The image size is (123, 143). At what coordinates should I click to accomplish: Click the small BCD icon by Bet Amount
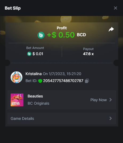tap(29, 54)
